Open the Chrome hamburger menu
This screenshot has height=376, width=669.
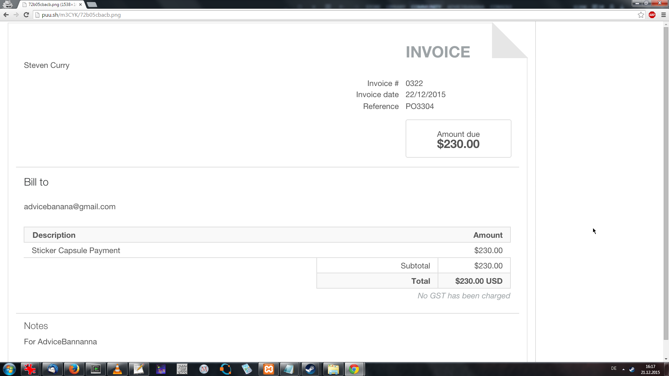663,15
